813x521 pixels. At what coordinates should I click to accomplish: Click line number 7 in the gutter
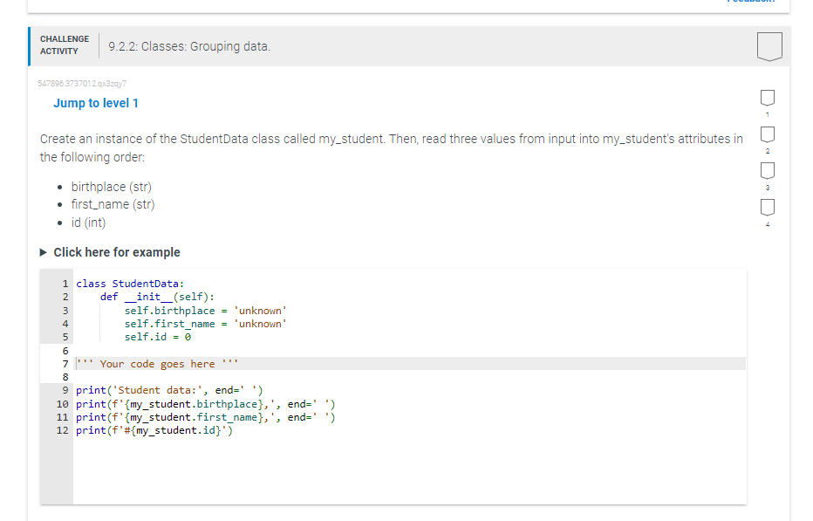(65, 364)
